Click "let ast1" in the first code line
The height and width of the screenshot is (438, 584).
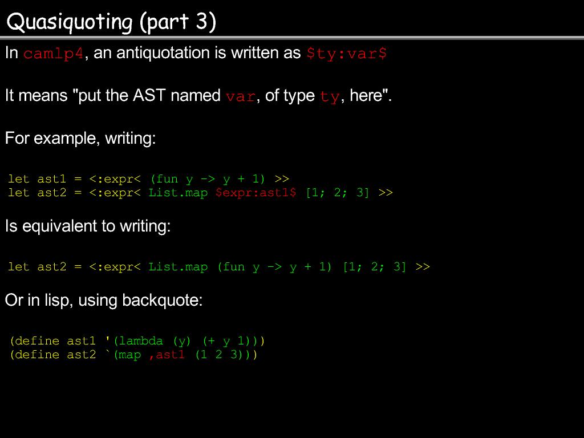click(x=37, y=179)
